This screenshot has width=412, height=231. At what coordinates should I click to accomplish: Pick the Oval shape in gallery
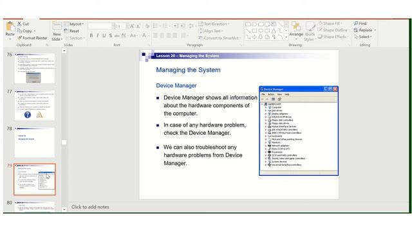[x=261, y=31]
